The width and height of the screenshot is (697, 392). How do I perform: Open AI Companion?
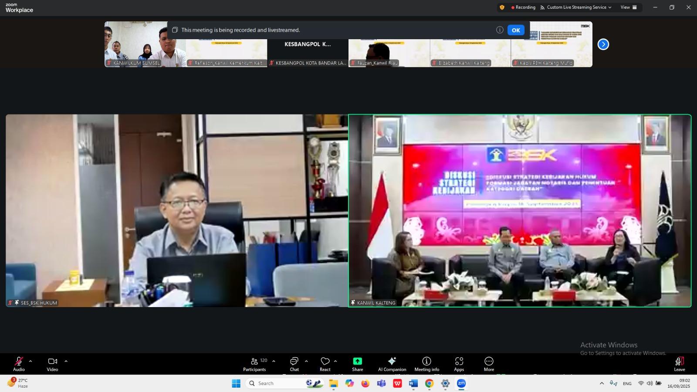point(392,364)
